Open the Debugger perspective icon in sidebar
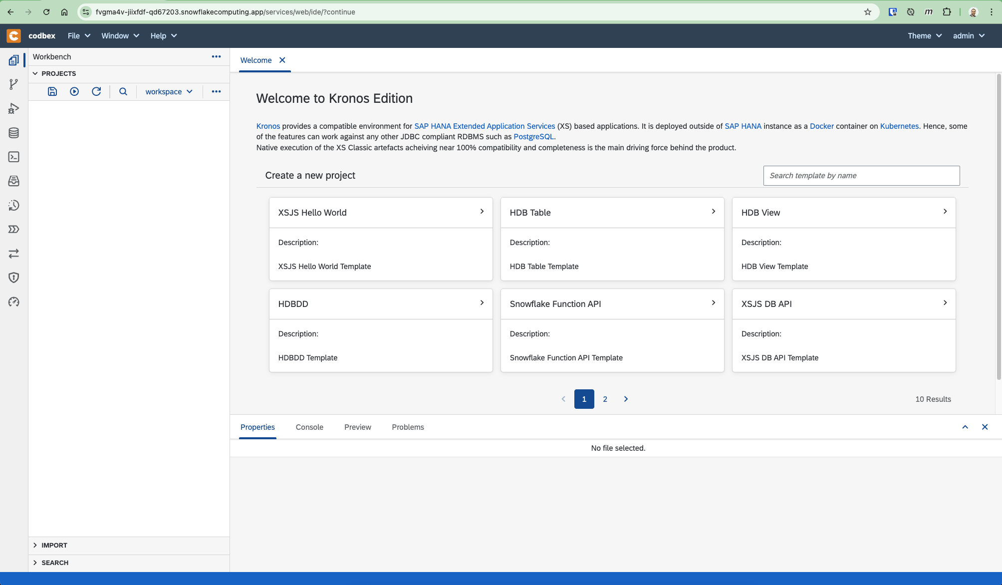Viewport: 1002px width, 585px height. coord(14,108)
